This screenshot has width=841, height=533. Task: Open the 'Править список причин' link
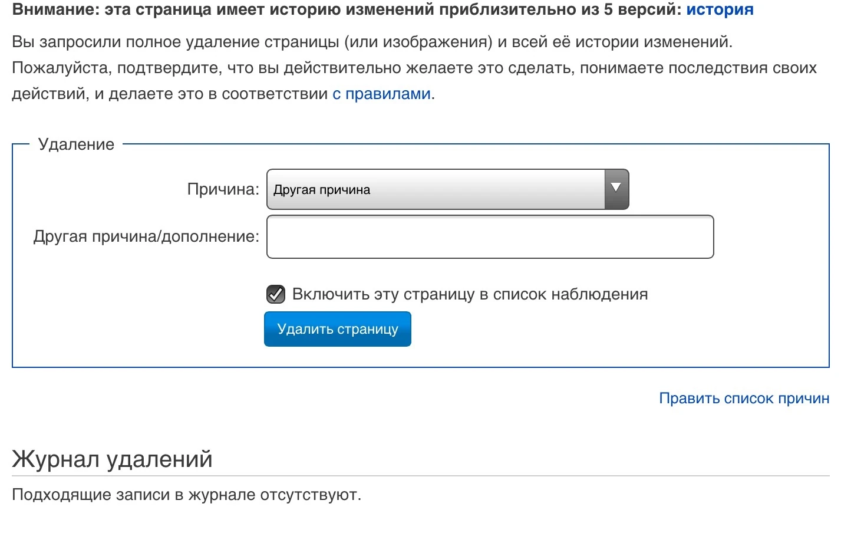[x=744, y=399]
